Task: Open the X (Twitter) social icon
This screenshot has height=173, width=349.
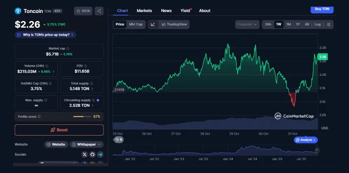Action: point(85,154)
